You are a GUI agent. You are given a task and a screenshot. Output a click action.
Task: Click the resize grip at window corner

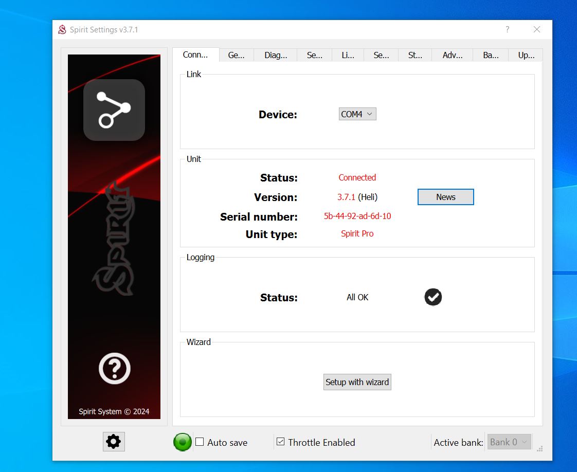coord(540,448)
